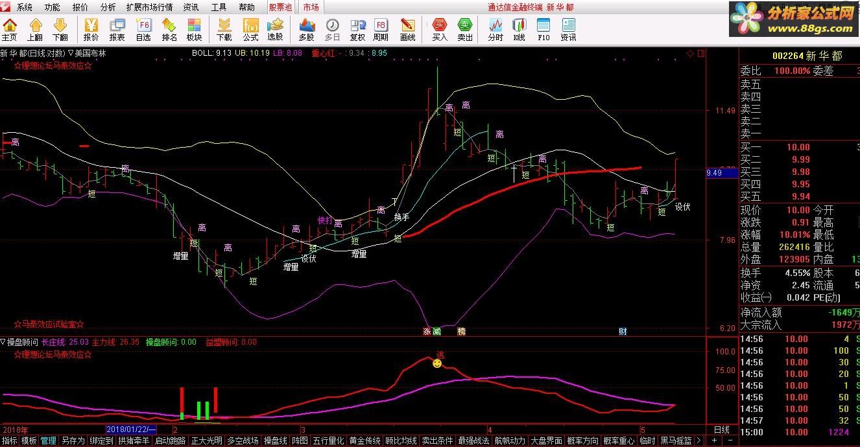Apply the 五行量化 indicator template
860x447 pixels.
(x=328, y=441)
